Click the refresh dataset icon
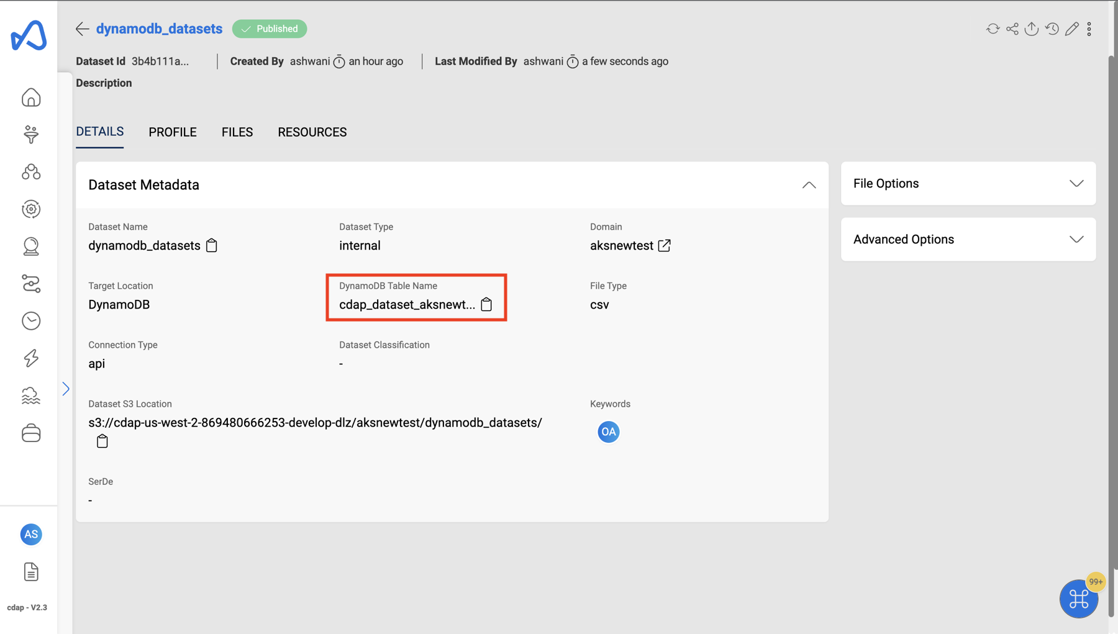 (993, 29)
